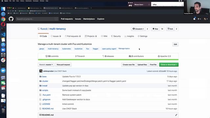Open the Wiki tab
Viewport: 210px width, 118px height.
pos(104,36)
